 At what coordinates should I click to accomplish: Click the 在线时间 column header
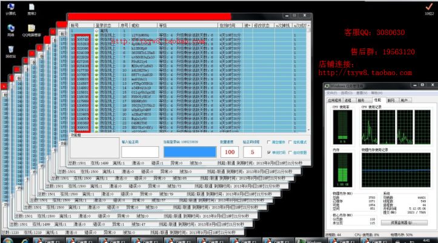click(227, 26)
